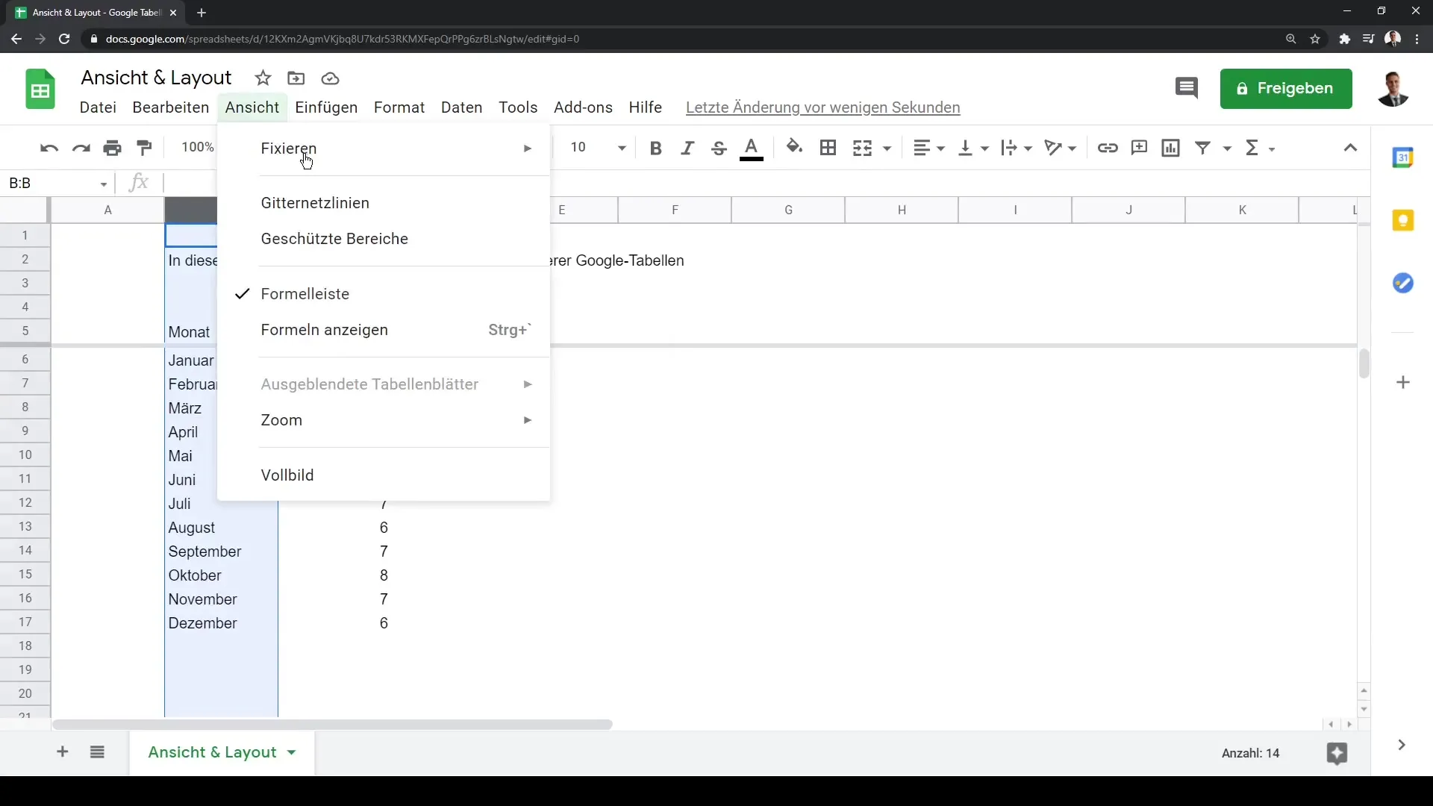1433x806 pixels.
Task: Toggle Gitternetzlinien in the menu
Action: (x=384, y=203)
